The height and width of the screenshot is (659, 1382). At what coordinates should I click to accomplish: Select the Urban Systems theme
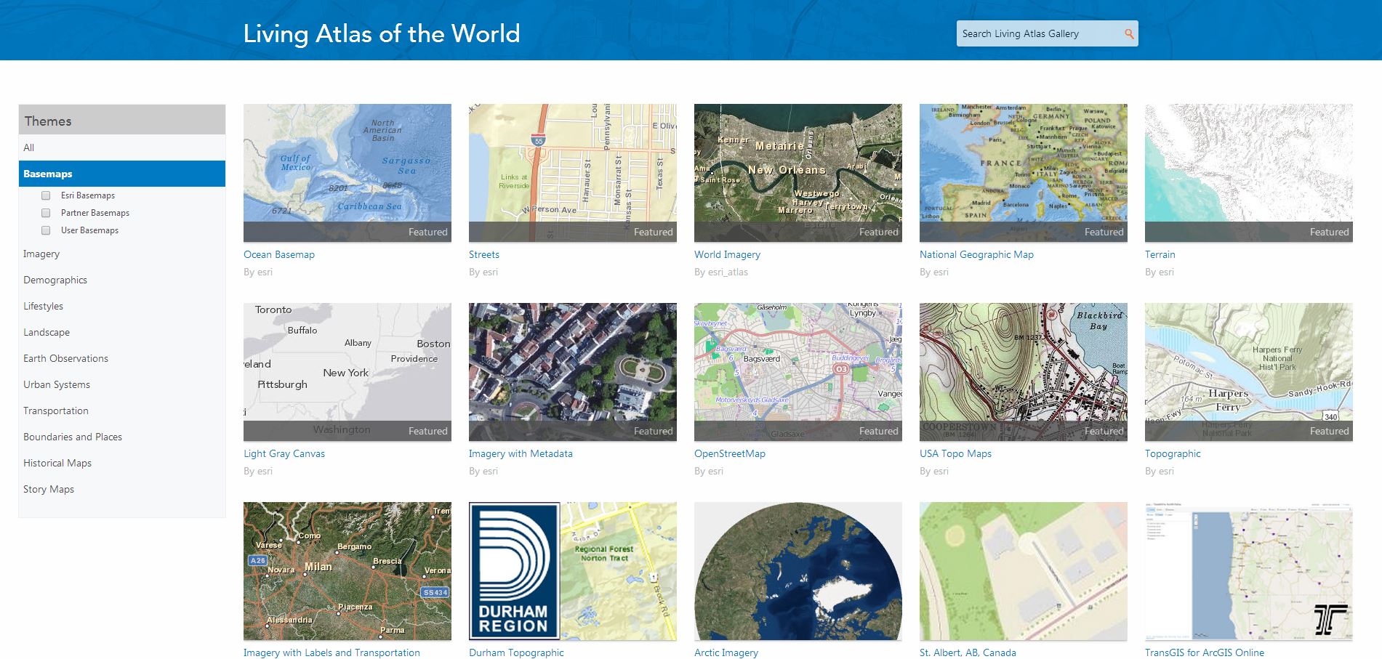point(57,384)
